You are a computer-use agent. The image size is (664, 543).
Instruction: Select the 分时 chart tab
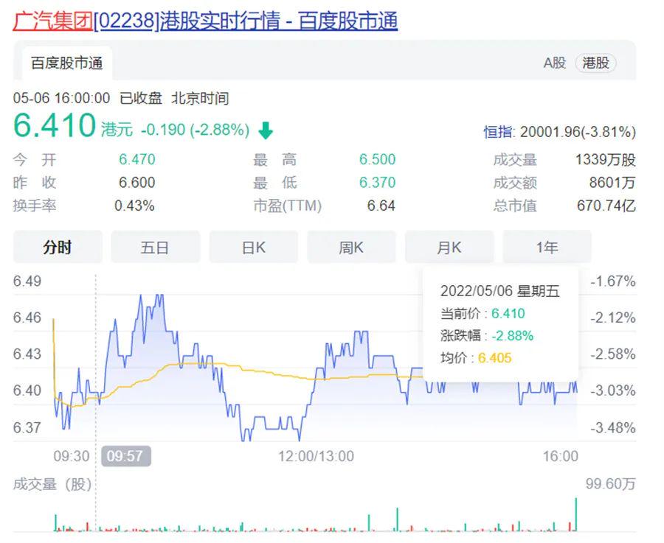click(58, 248)
